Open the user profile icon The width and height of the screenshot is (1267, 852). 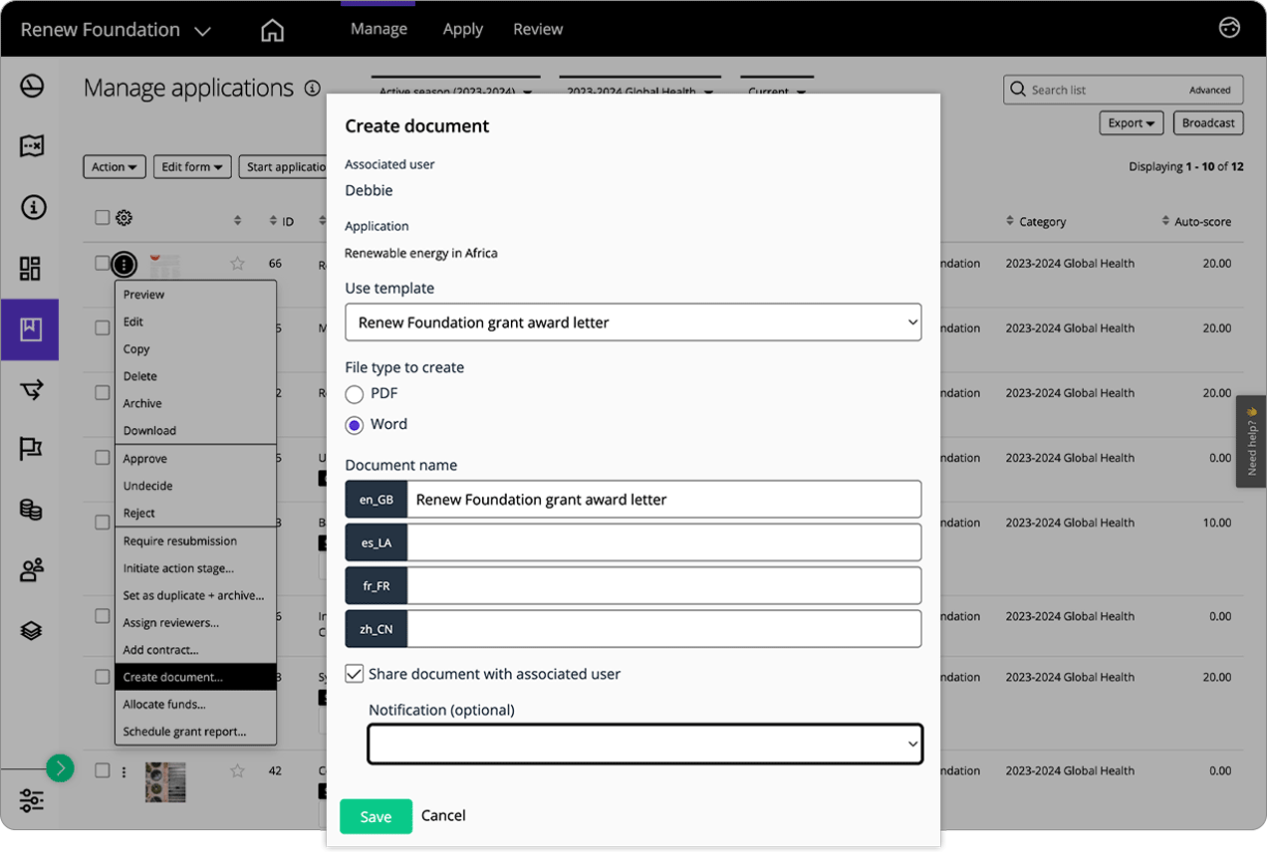click(1229, 28)
